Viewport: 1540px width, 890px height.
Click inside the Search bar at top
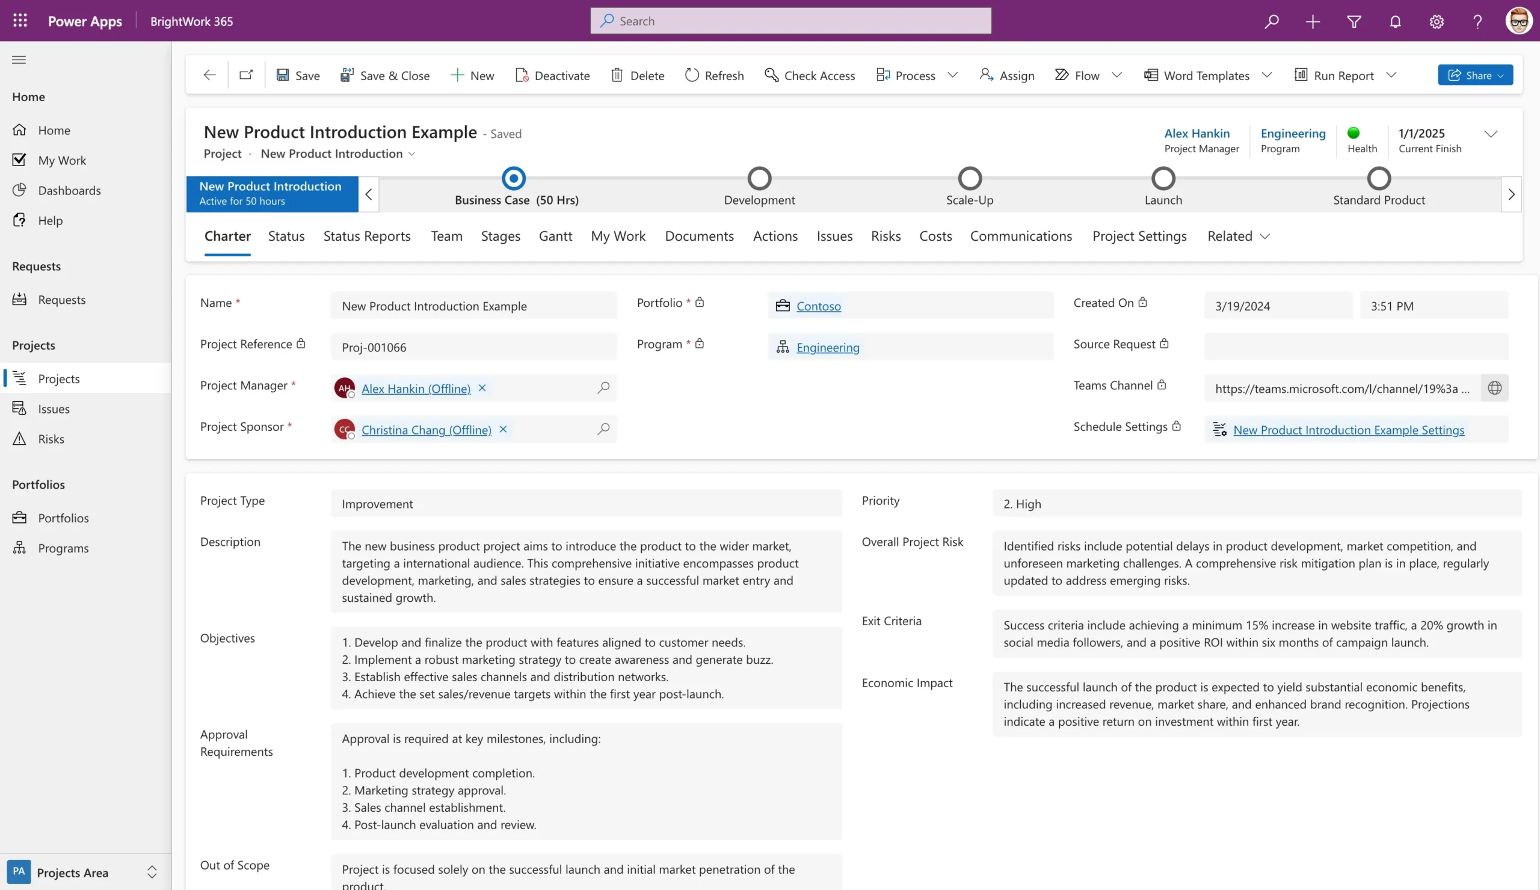coord(790,20)
